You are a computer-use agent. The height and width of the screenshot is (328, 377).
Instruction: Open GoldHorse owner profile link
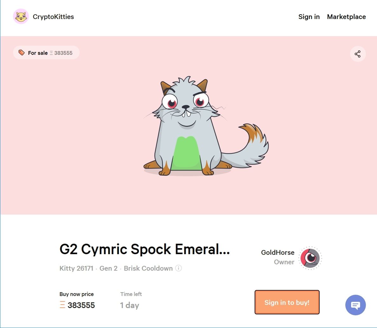pos(278,252)
